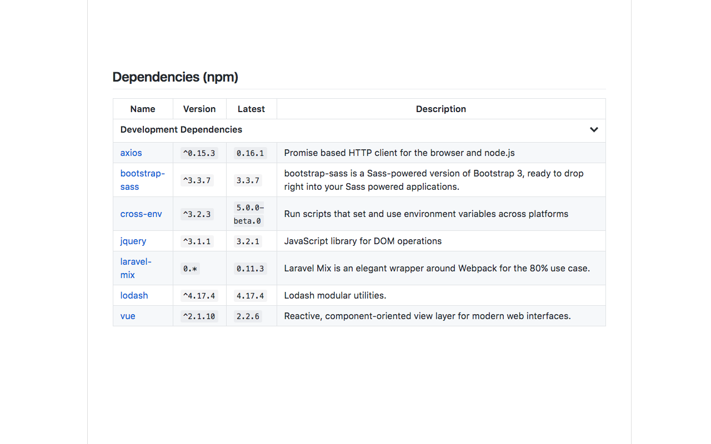Select the Development Dependencies row label
The width and height of the screenshot is (711, 444).
click(181, 129)
